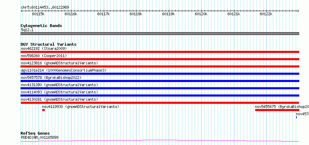Click the 60118k ruler mark
The image size is (309, 145).
click(x=136, y=14)
